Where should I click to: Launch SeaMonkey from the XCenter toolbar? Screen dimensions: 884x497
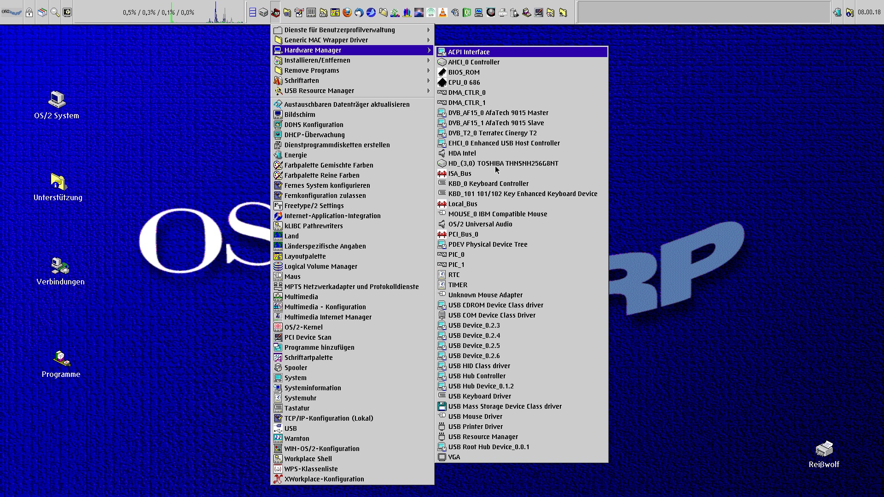pyautogui.click(x=371, y=12)
